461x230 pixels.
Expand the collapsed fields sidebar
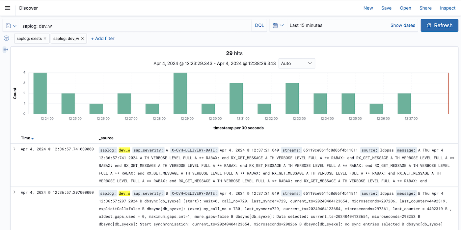pyautogui.click(x=6, y=49)
